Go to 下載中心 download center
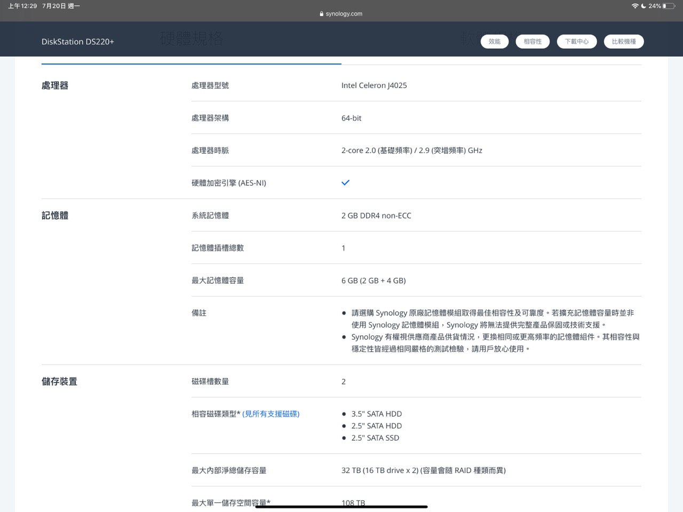The image size is (683, 512). pyautogui.click(x=576, y=42)
